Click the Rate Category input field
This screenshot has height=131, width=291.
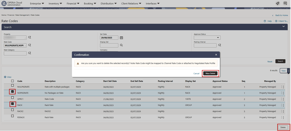point(15,53)
